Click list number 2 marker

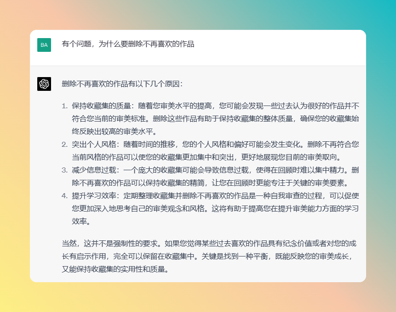(64, 145)
